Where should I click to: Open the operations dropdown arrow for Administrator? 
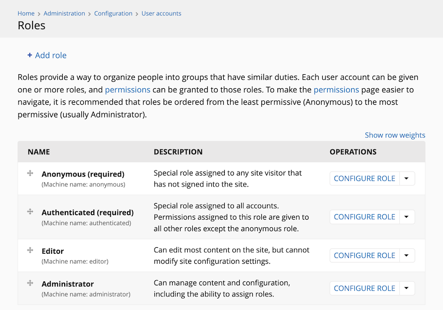[407, 288]
